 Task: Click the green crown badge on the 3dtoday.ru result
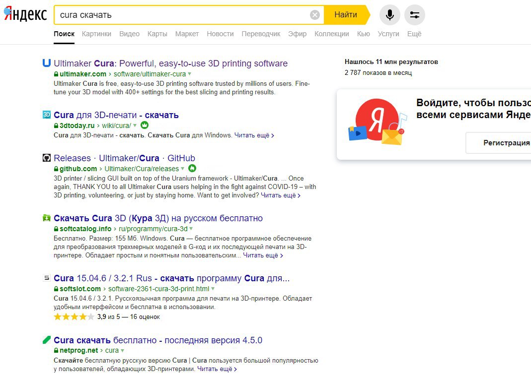click(x=145, y=125)
